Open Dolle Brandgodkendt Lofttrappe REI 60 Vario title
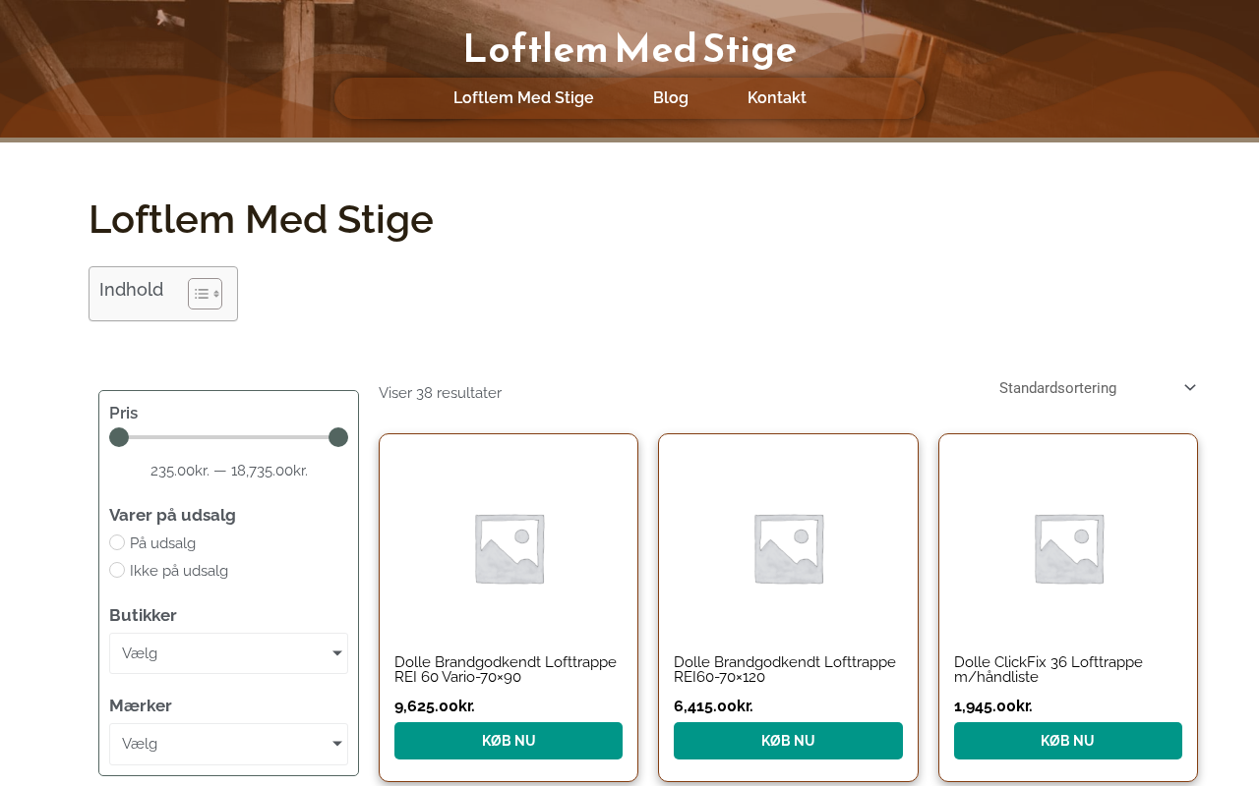Viewport: 1259px width, 786px height. [x=506, y=670]
